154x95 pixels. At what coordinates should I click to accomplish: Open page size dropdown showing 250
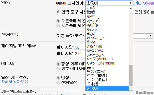pos(80,54)
